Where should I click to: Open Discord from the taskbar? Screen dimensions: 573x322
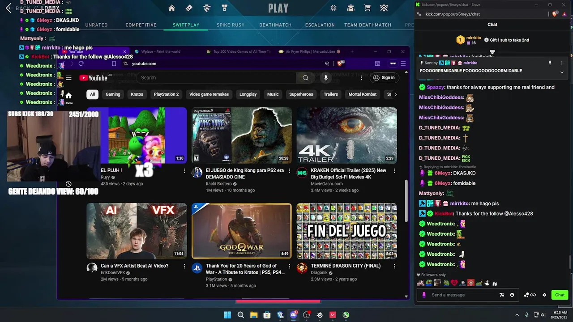[x=293, y=315]
